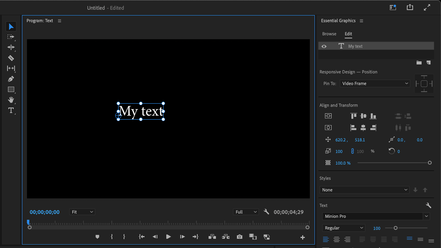
Task: Click the responsive design pin edge widget
Action: click(424, 84)
